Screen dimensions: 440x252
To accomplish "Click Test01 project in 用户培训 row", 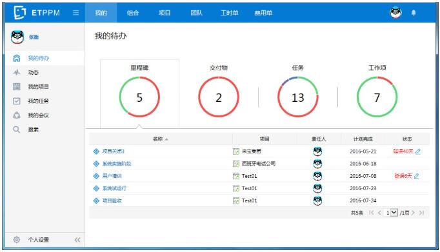I will (x=249, y=176).
